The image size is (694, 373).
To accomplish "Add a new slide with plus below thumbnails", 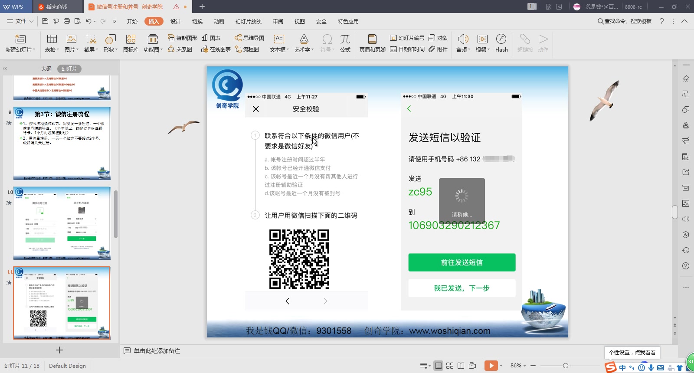I will [x=59, y=350].
